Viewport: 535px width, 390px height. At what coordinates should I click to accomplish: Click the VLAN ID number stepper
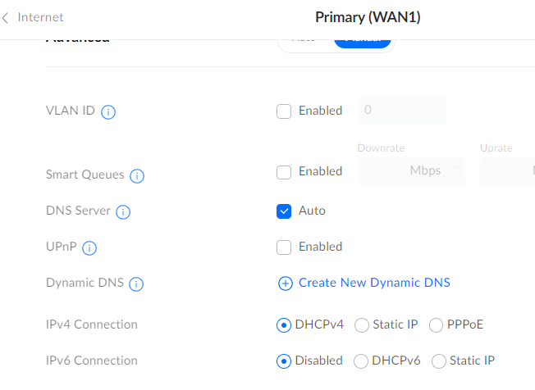(x=440, y=110)
